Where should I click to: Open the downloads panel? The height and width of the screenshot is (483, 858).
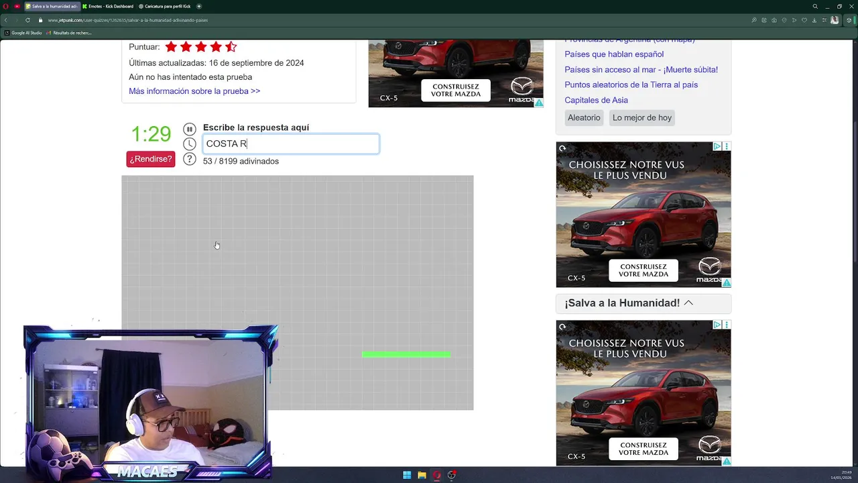pyautogui.click(x=814, y=20)
